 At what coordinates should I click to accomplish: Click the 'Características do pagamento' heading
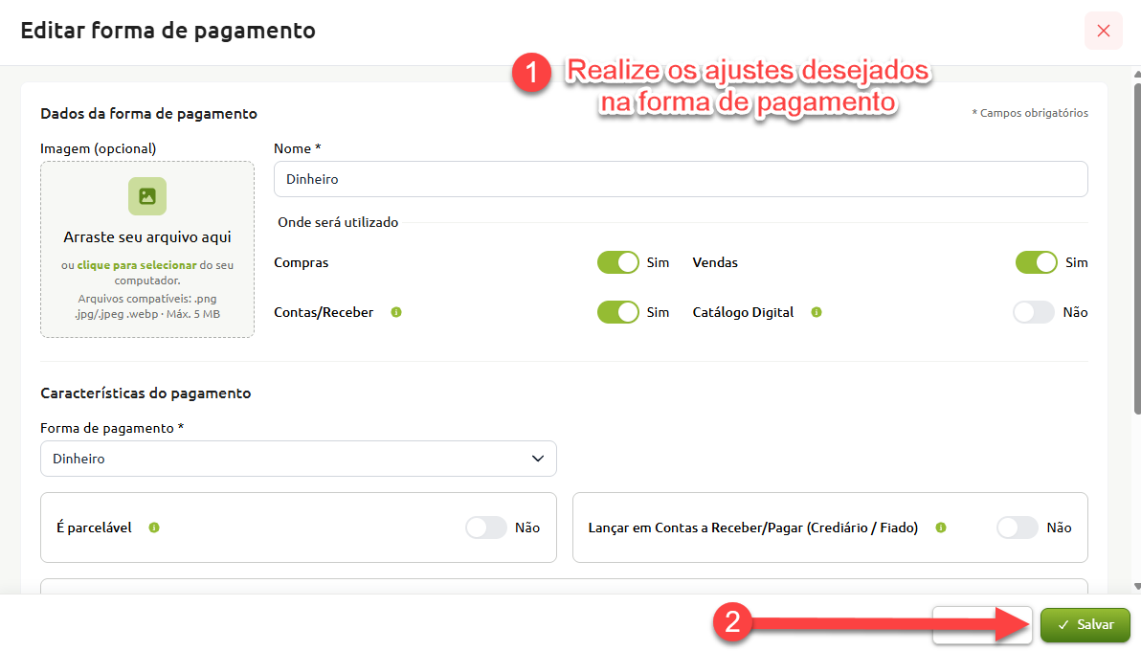pyautogui.click(x=145, y=393)
